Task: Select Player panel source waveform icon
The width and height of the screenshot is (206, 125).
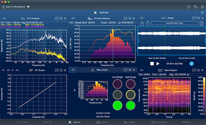Action: pos(142,18)
